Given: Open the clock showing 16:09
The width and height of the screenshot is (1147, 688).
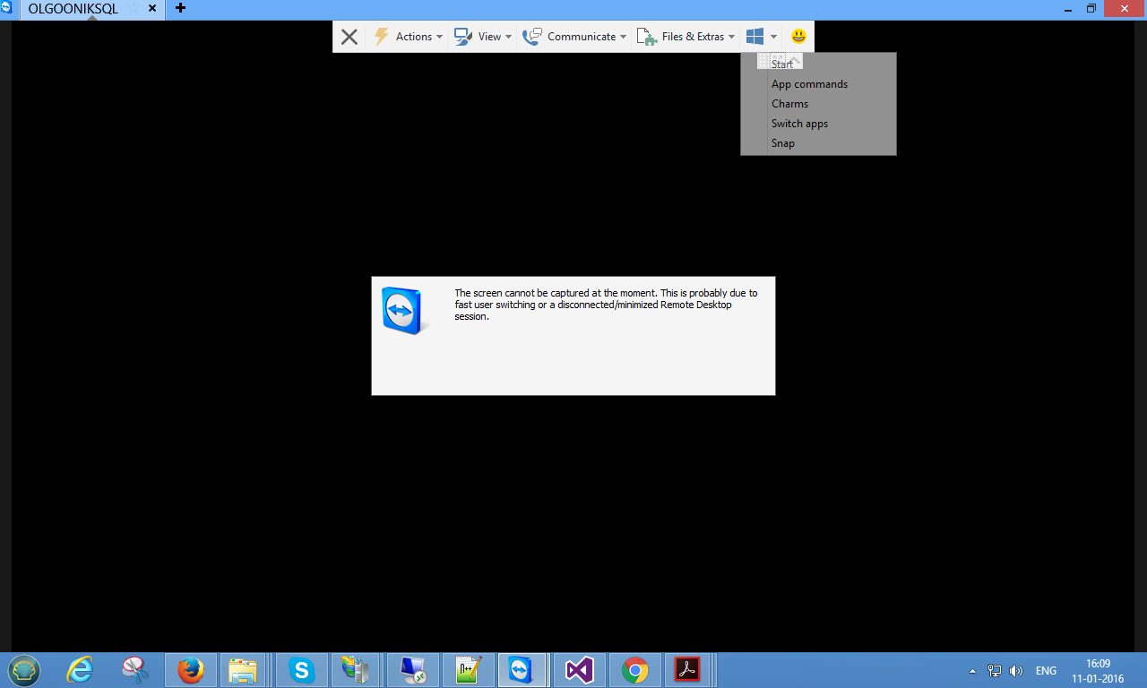Looking at the screenshot, I should tap(1098, 670).
